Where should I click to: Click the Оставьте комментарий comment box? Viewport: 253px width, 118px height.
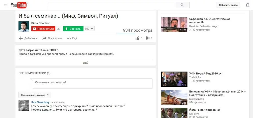[92, 83]
